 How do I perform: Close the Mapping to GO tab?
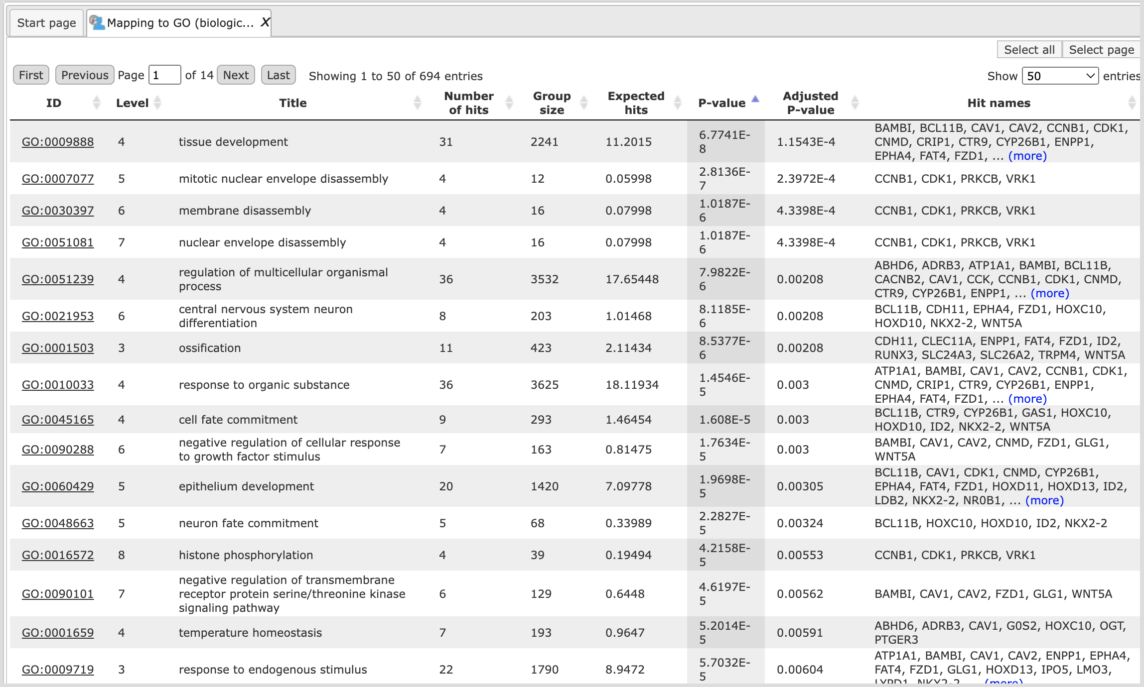[x=265, y=22]
